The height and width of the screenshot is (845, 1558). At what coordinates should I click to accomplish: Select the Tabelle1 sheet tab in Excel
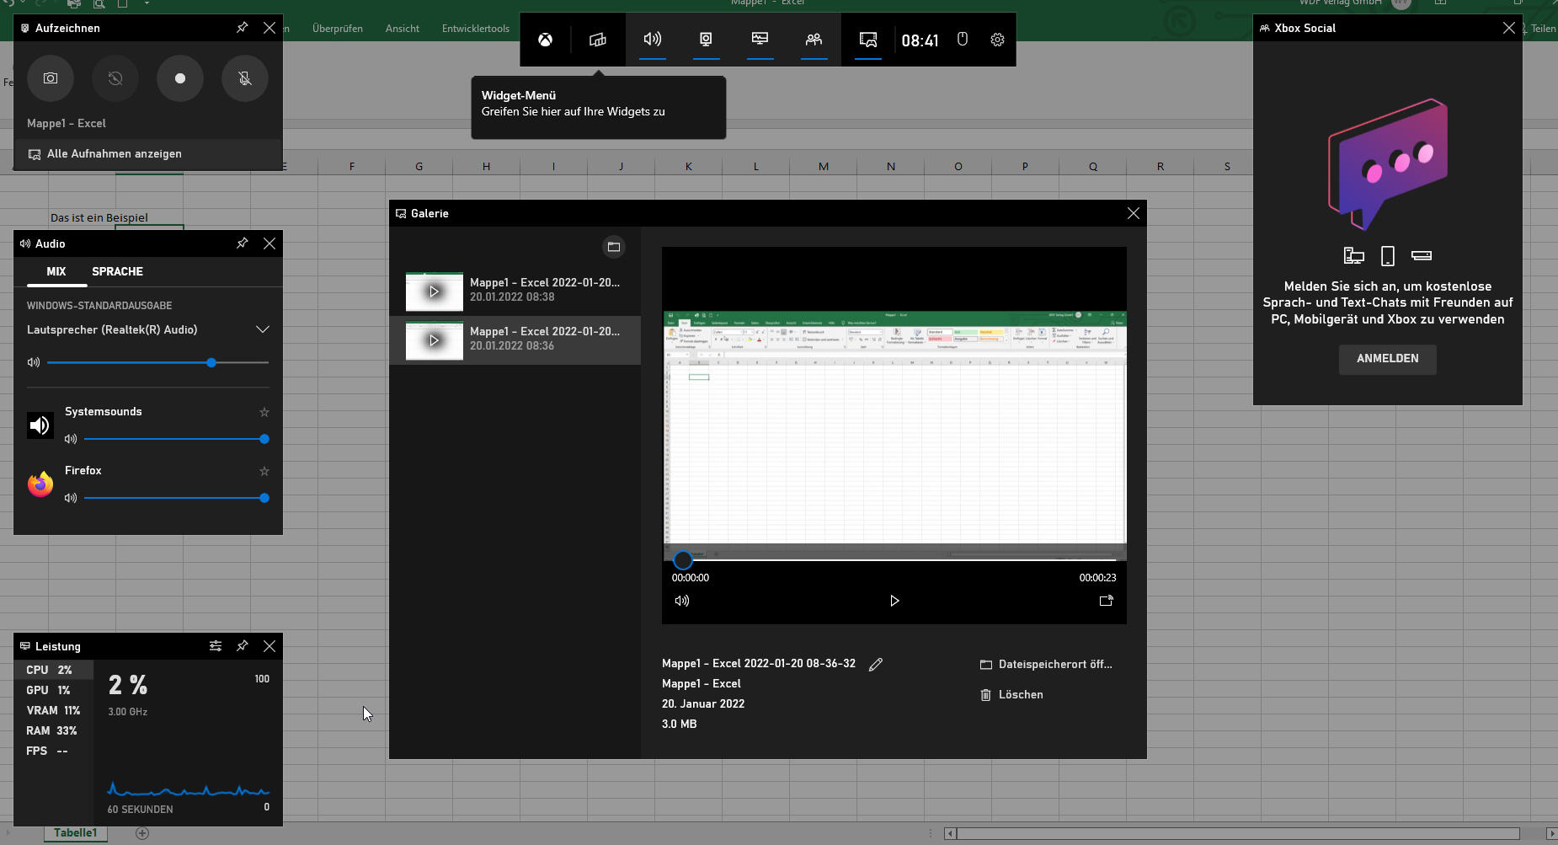pyautogui.click(x=76, y=833)
